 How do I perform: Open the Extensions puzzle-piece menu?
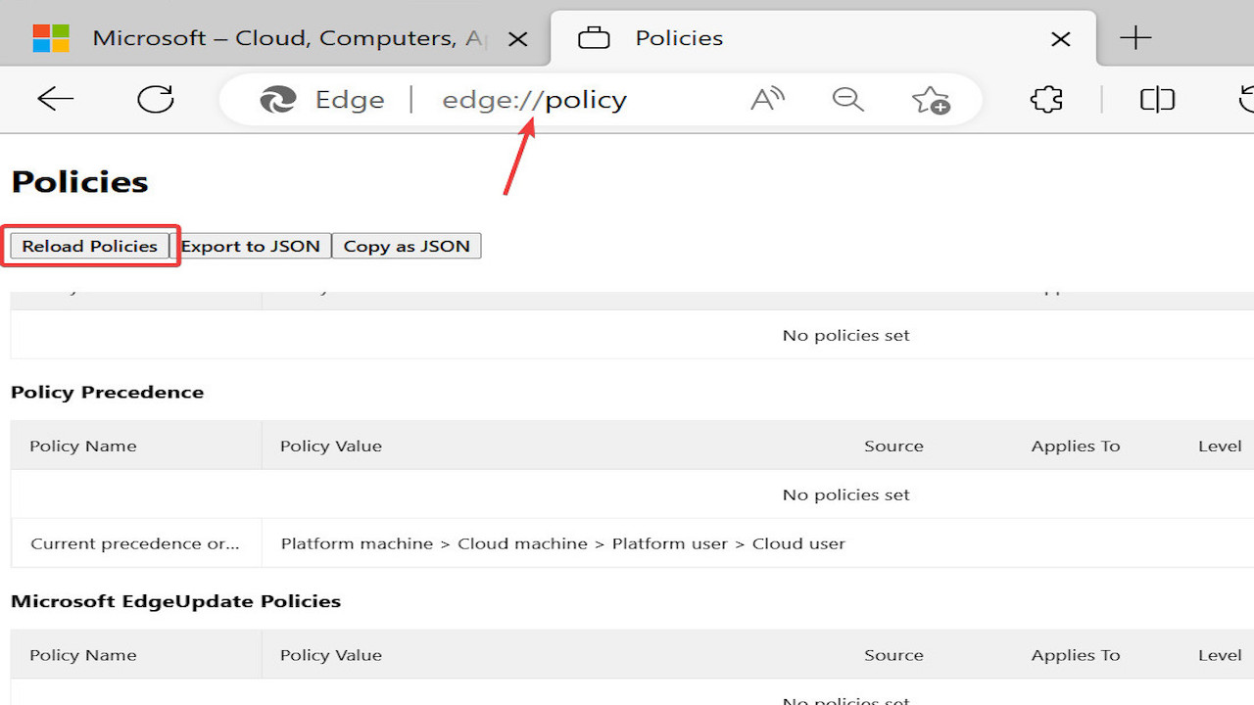[x=1045, y=99]
